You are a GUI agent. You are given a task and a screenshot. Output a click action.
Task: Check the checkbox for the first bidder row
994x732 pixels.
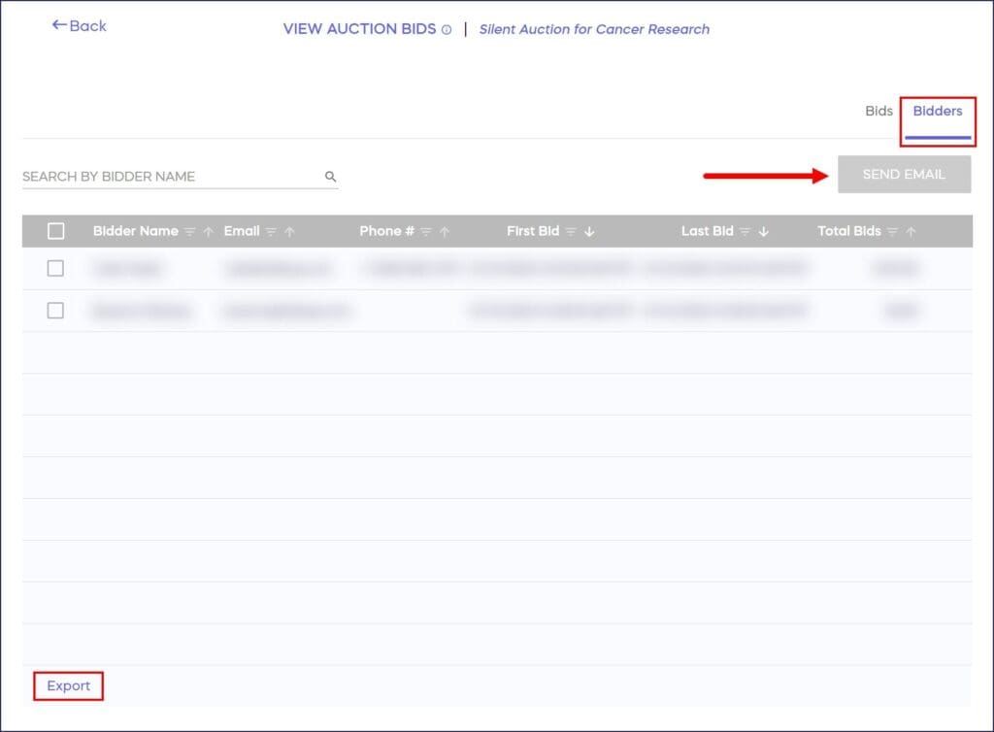pyautogui.click(x=55, y=268)
